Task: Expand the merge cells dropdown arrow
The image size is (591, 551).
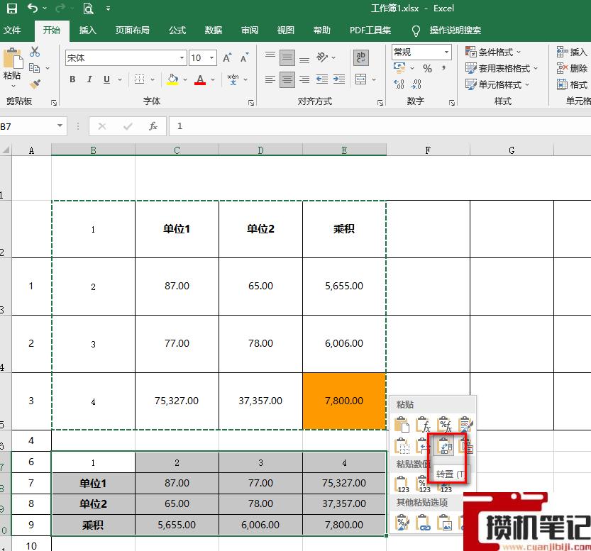Action: pyautogui.click(x=374, y=79)
